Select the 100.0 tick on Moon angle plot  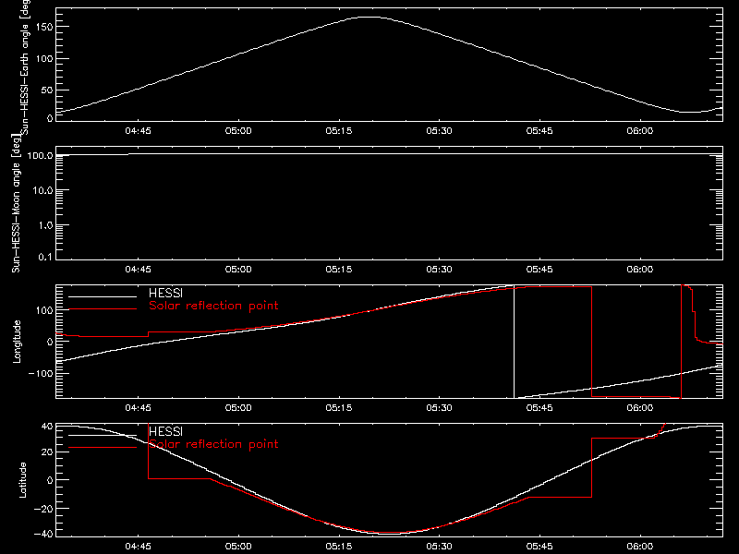click(40, 155)
